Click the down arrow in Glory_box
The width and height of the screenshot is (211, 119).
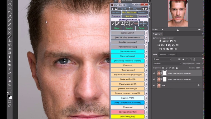coord(112,9)
